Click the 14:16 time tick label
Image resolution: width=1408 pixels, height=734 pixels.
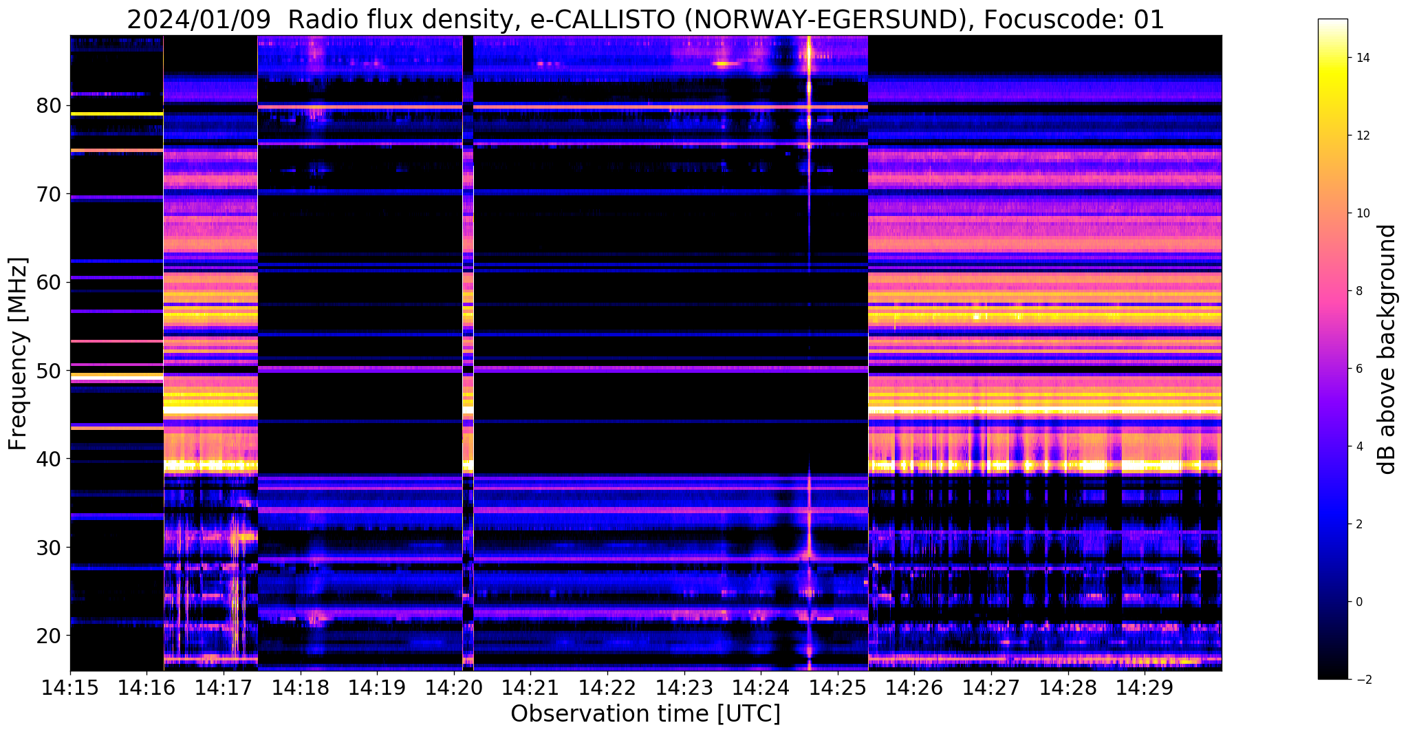147,687
